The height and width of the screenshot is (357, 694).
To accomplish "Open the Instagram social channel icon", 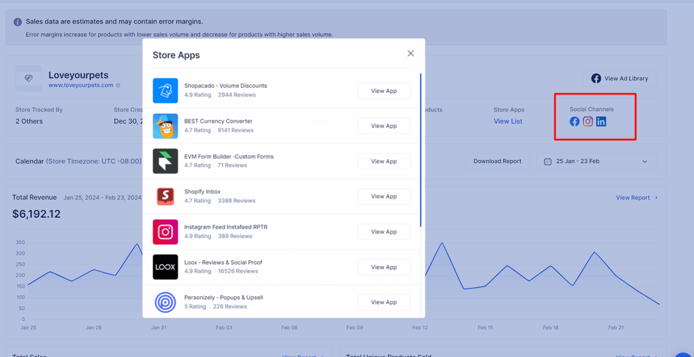I will (x=588, y=121).
